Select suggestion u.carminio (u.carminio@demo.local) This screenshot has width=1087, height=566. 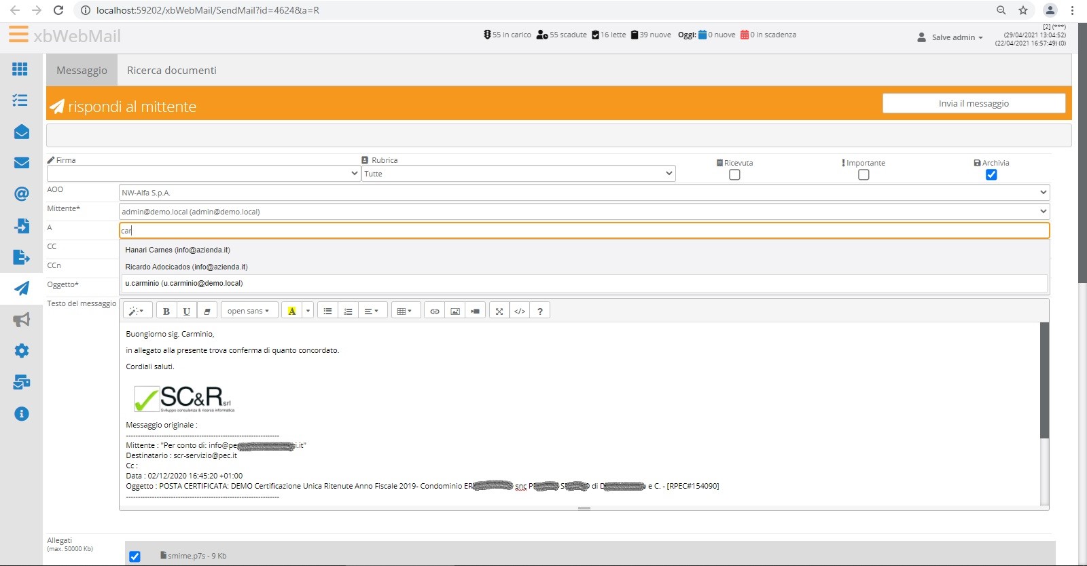(x=584, y=283)
